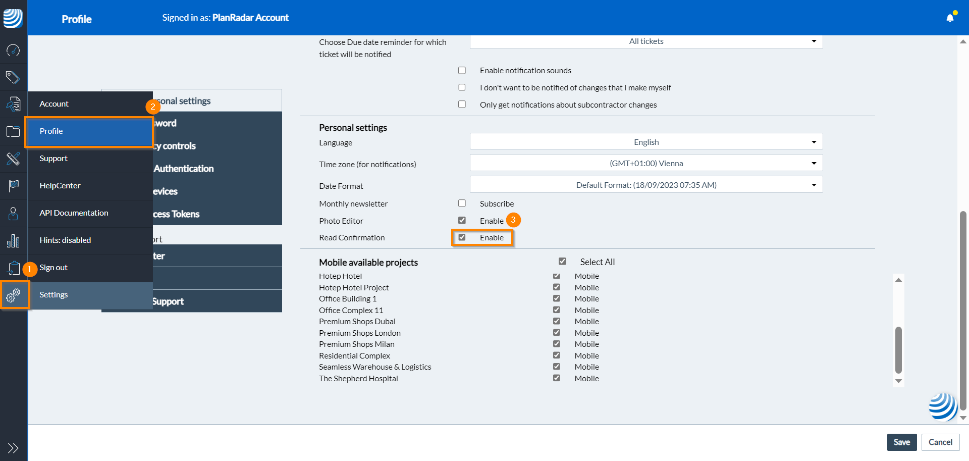Open the Date Format dropdown
The width and height of the screenshot is (969, 461).
[646, 185]
